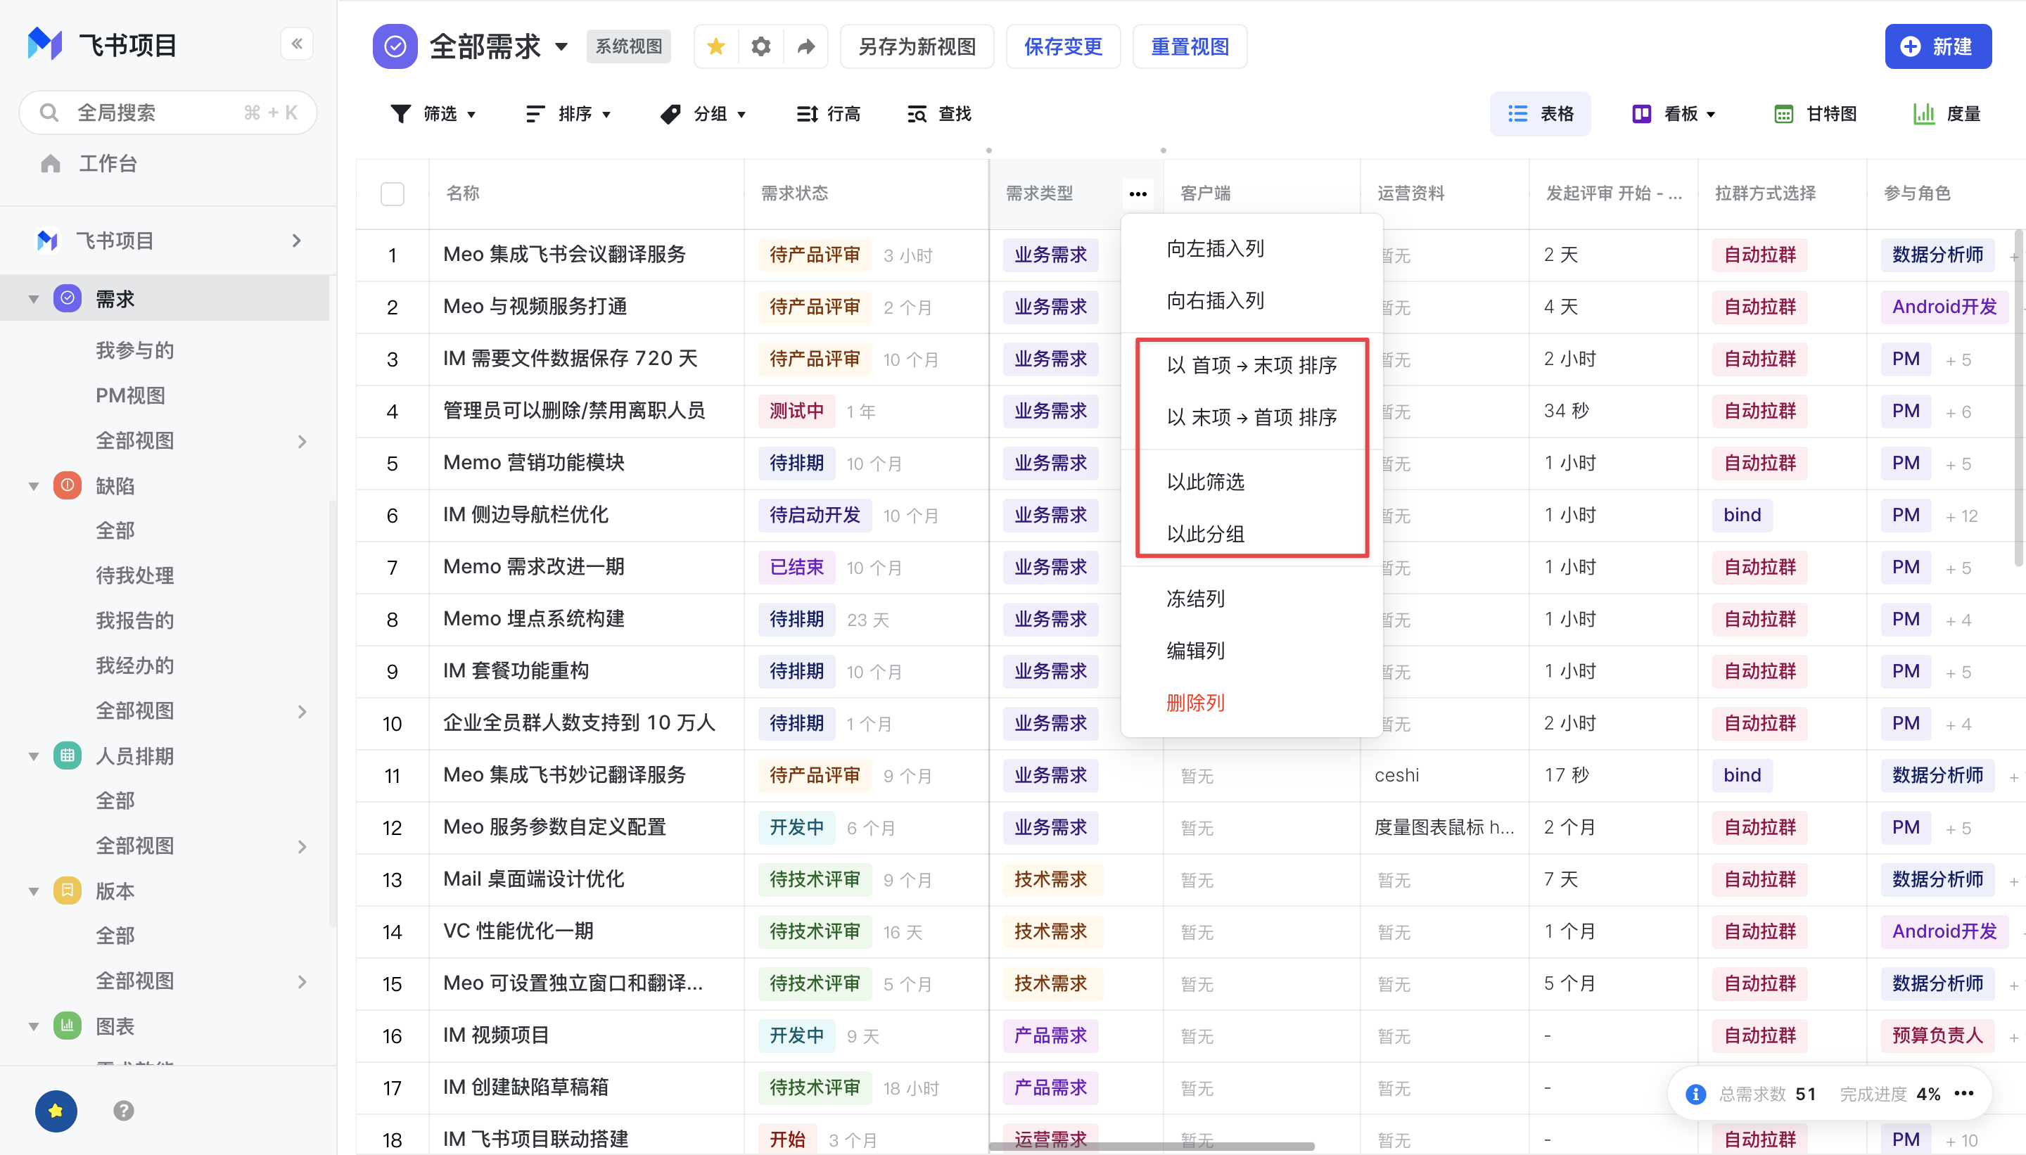Open 我报告的 under 缺陷

tap(135, 620)
